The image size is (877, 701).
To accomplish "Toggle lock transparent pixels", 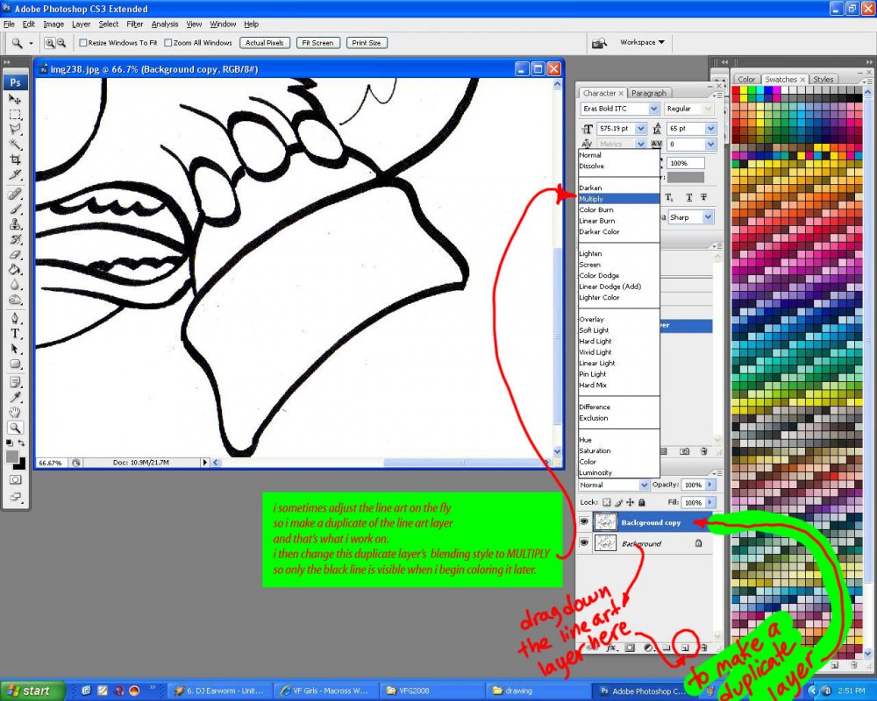I will tap(606, 503).
